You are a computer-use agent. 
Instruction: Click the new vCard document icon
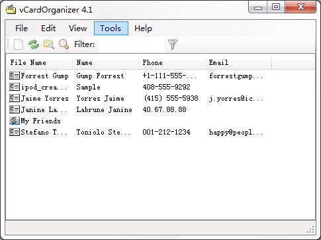19,44
